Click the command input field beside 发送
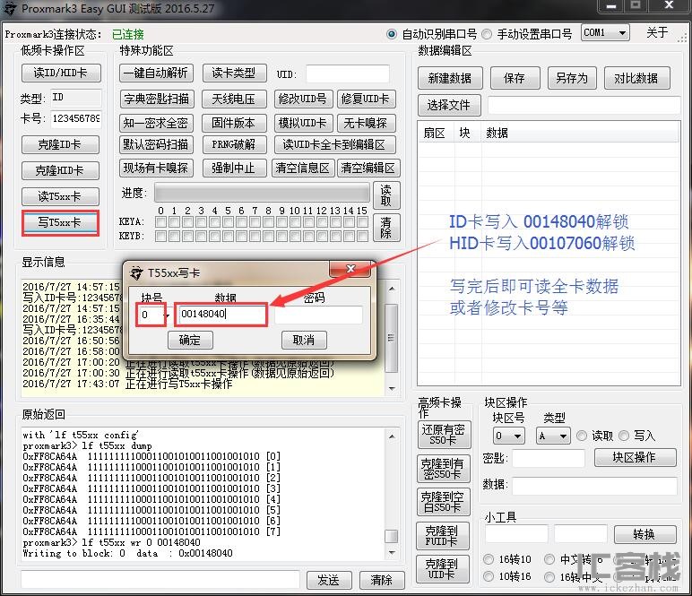 pyautogui.click(x=160, y=579)
